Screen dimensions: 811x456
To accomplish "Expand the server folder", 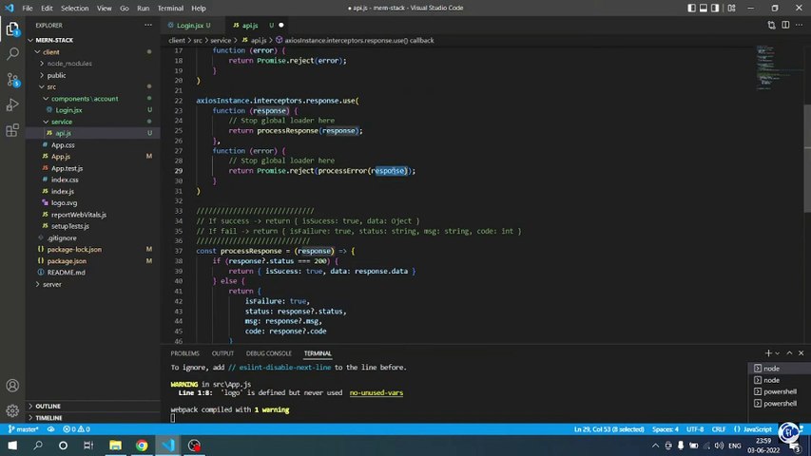I will coord(51,284).
